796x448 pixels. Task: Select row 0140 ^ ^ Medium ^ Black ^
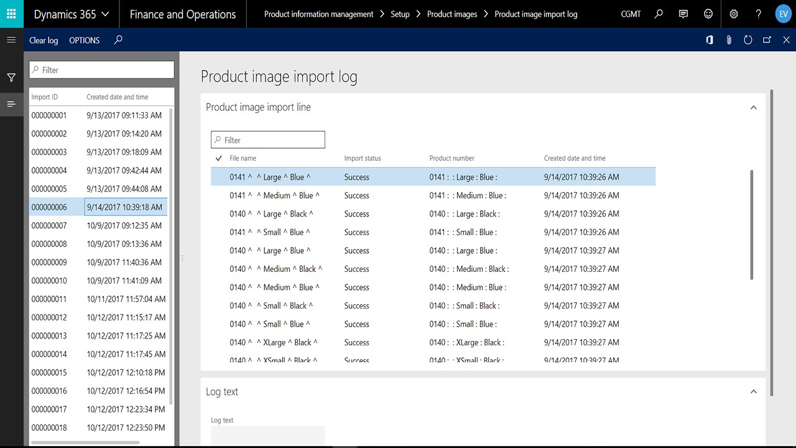pyautogui.click(x=433, y=269)
